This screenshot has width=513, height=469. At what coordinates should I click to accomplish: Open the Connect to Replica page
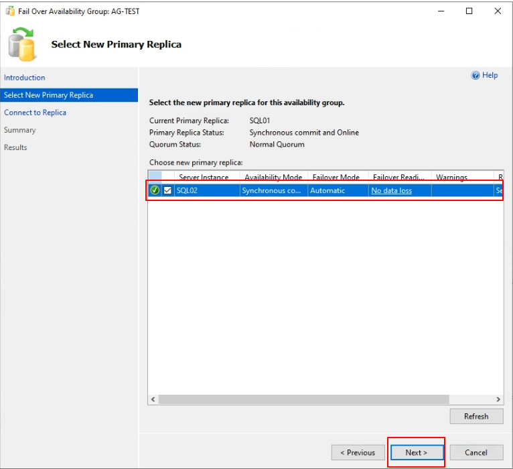[35, 113]
